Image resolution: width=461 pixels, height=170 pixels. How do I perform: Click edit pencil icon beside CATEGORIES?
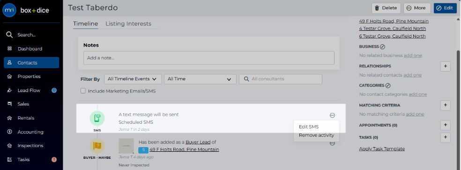(x=388, y=85)
